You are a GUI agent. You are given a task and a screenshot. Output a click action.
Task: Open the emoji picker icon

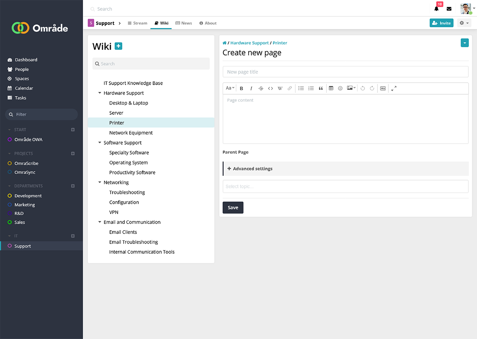click(340, 88)
